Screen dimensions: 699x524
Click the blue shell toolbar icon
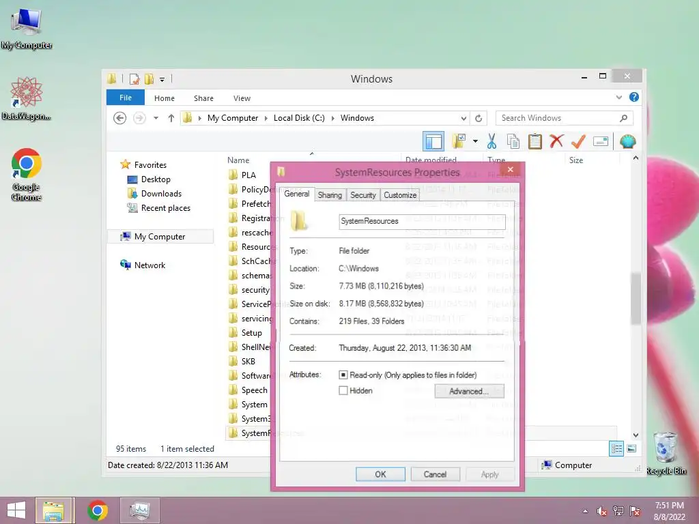(x=628, y=142)
